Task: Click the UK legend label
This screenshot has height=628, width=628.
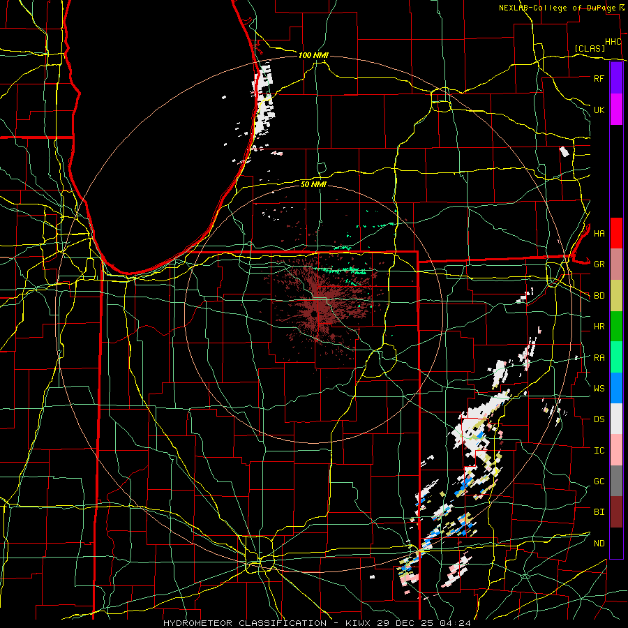Action: pos(599,110)
